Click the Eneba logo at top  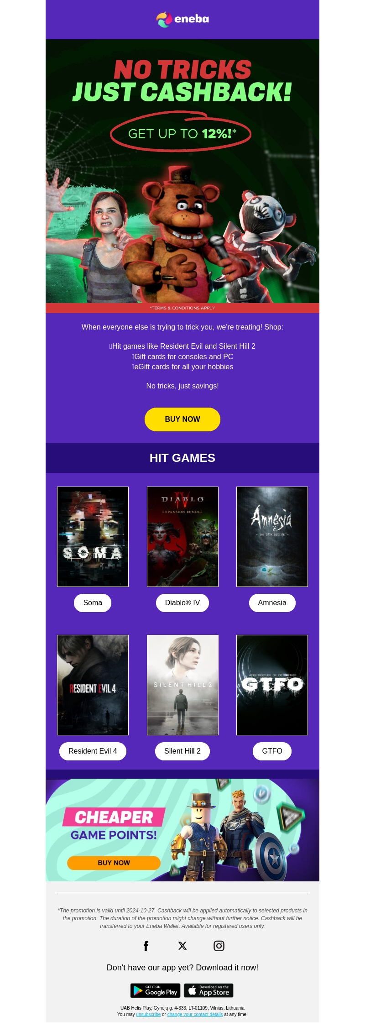(x=182, y=19)
